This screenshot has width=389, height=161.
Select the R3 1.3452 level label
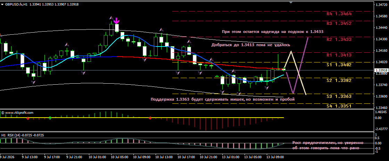[339, 24]
